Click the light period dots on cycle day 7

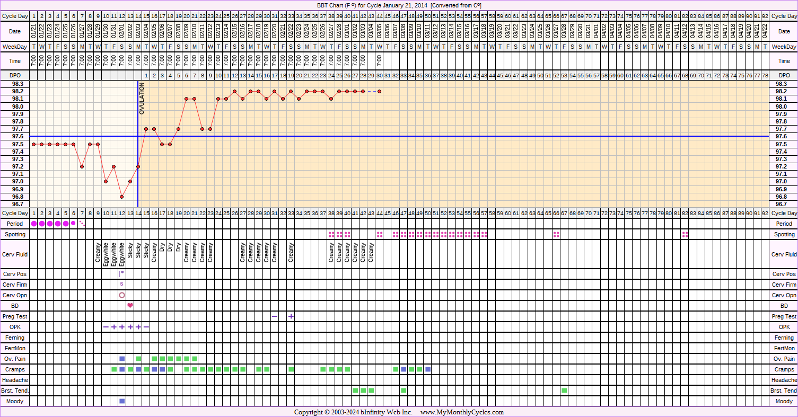(82, 224)
